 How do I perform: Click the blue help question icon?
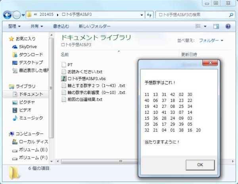228,26
